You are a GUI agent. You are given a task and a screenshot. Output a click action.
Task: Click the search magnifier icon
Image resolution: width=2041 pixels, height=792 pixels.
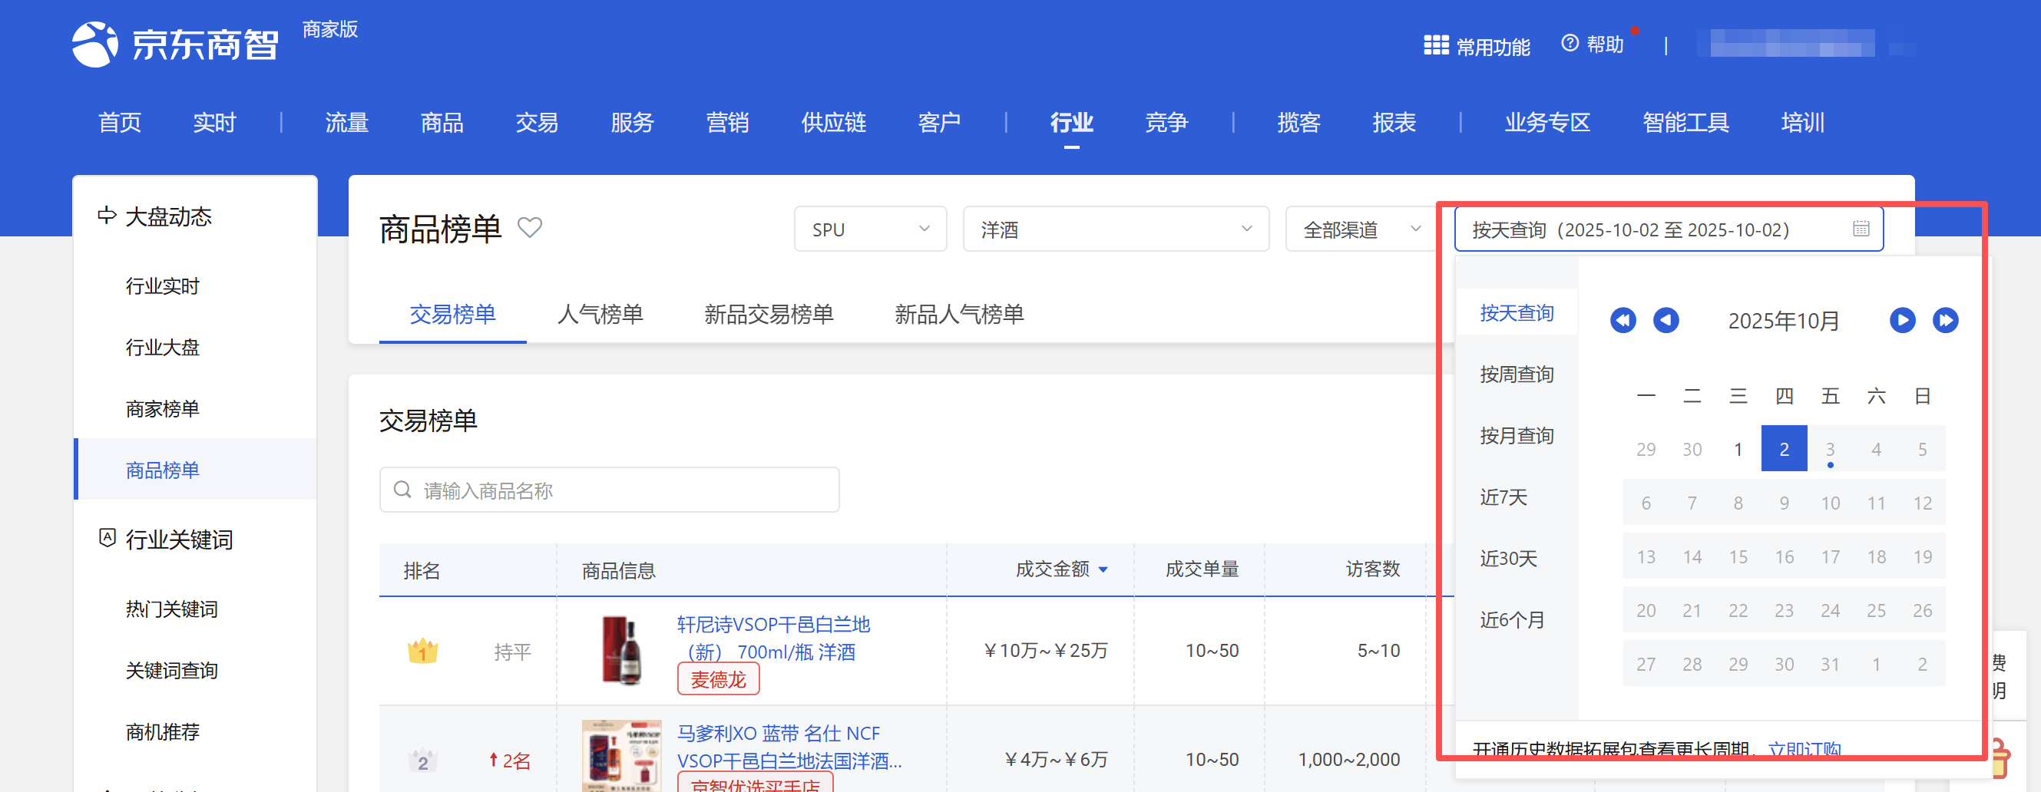tap(402, 490)
